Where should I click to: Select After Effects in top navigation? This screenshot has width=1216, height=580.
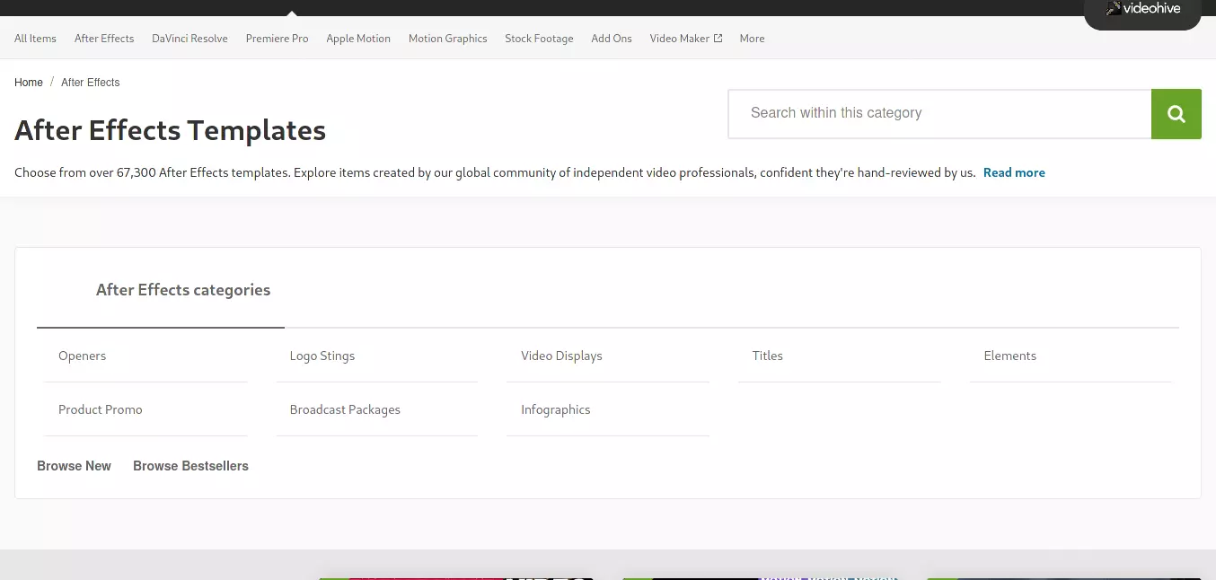click(x=104, y=39)
